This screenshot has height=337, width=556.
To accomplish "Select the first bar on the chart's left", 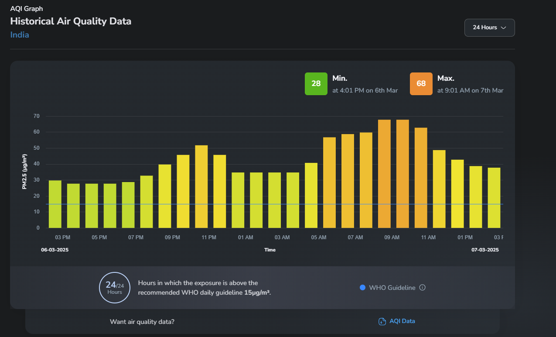I will click(x=55, y=204).
